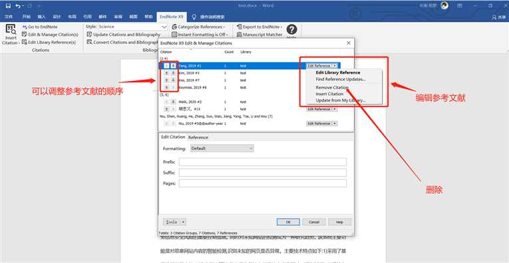Switch to the Edit Citation tab
Image resolution: width=509 pixels, height=263 pixels.
(173, 137)
